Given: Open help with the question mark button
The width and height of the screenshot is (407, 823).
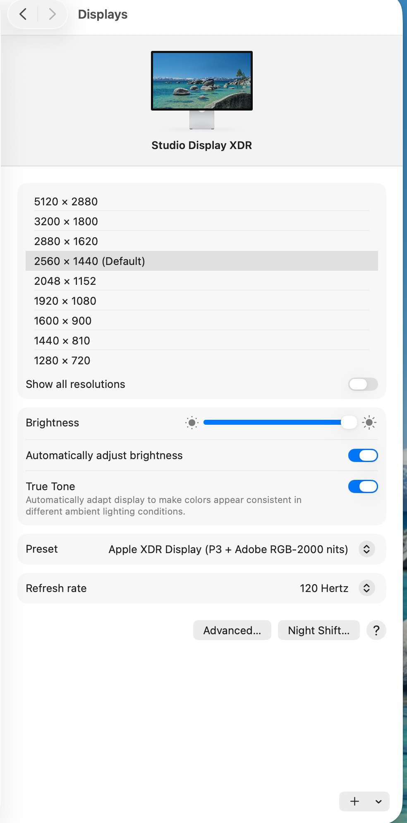Looking at the screenshot, I should [376, 630].
